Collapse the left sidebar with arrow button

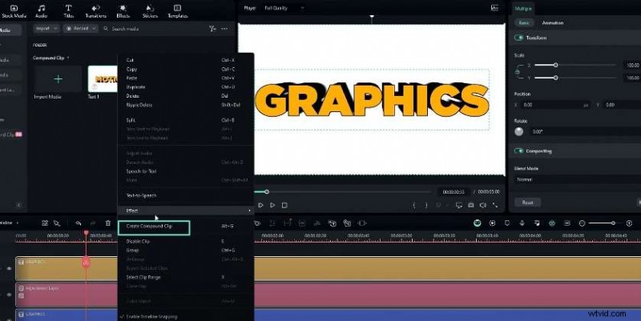[x=18, y=205]
